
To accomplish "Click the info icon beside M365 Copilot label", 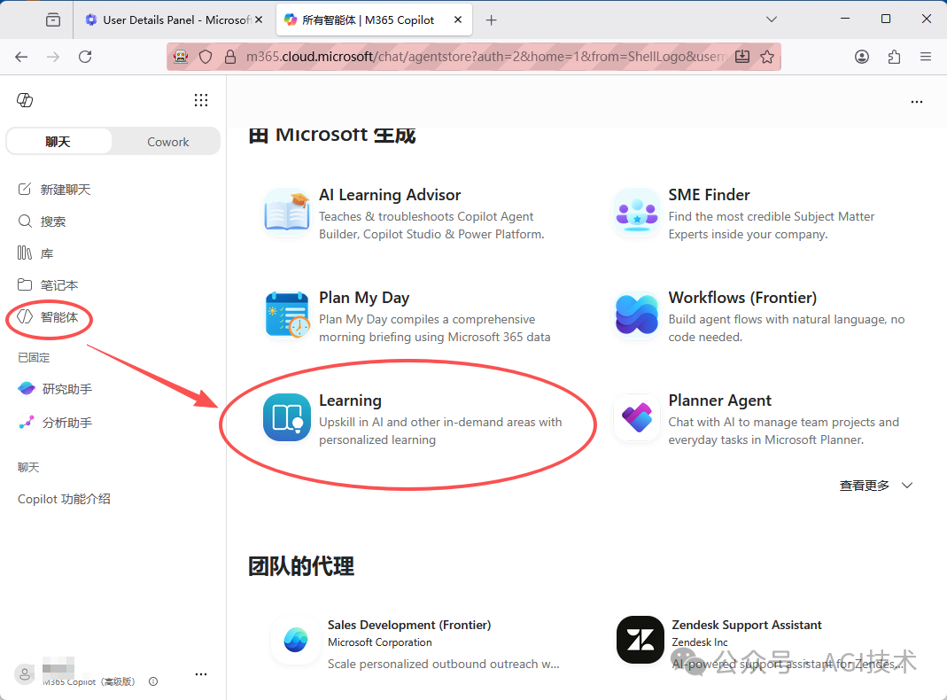I will (153, 681).
